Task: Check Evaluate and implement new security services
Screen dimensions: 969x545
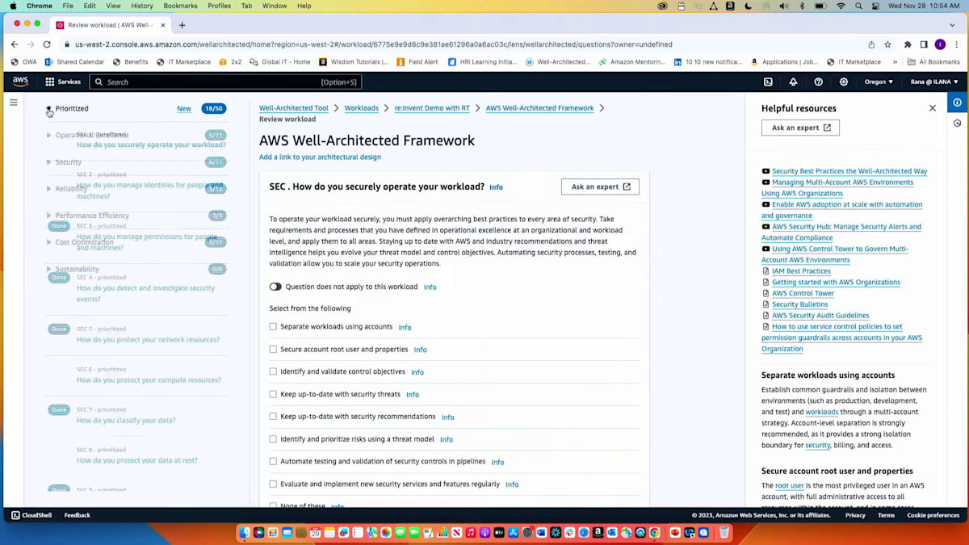Action: (273, 484)
